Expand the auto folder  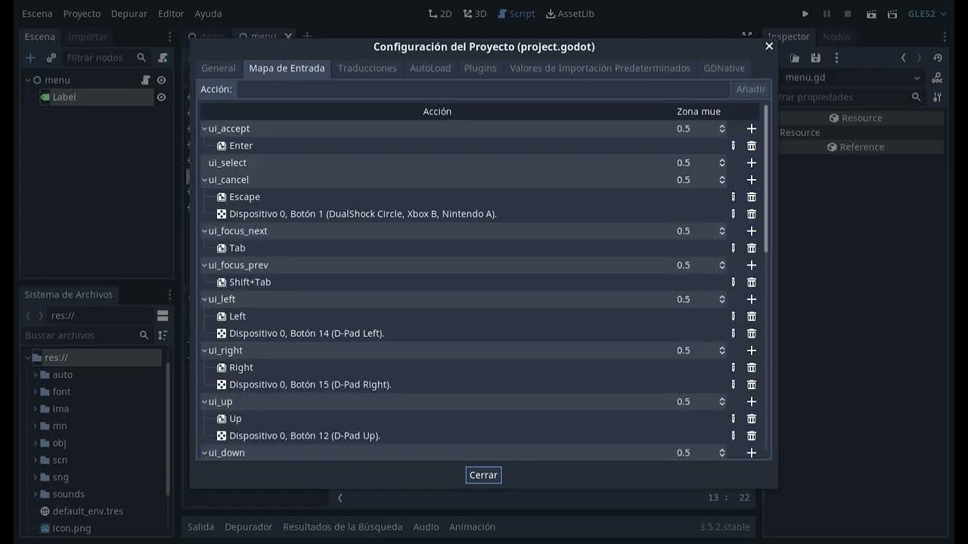tap(35, 375)
